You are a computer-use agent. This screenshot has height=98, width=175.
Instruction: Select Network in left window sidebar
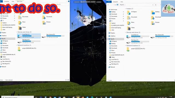click(x=3, y=67)
